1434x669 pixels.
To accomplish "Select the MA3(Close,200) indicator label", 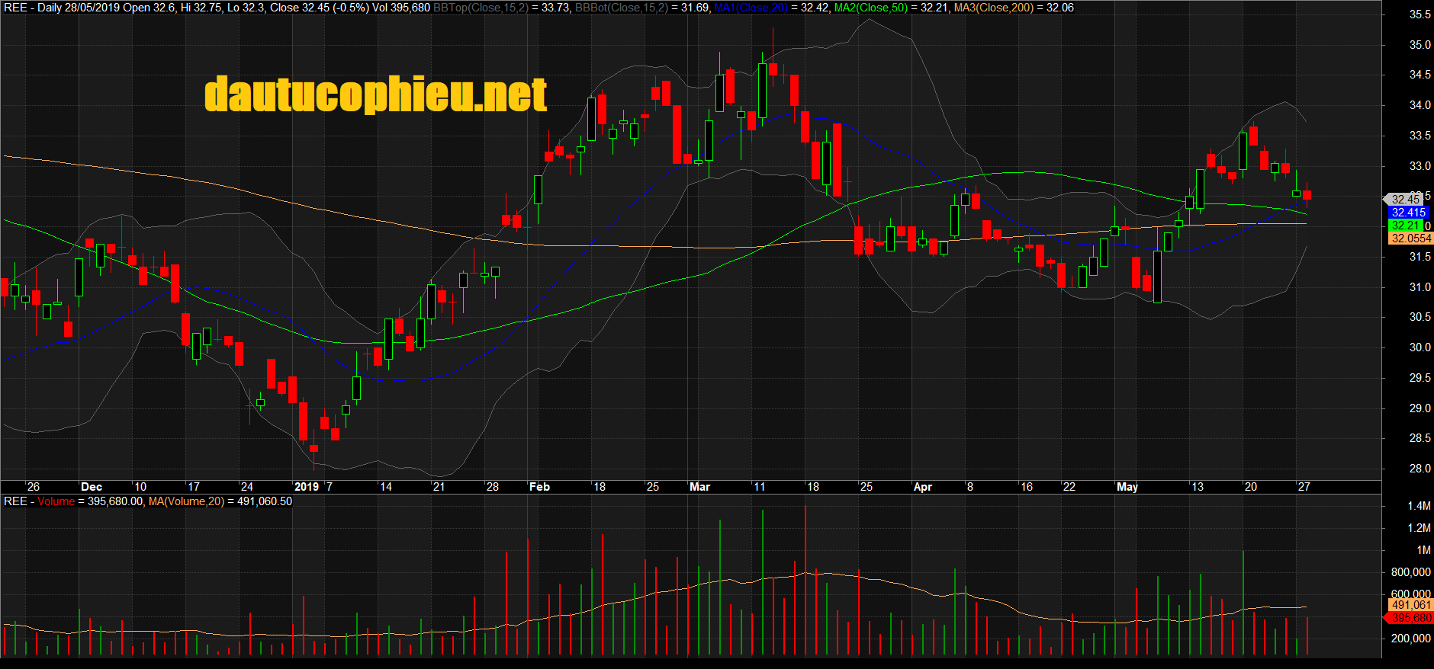I will point(994,8).
